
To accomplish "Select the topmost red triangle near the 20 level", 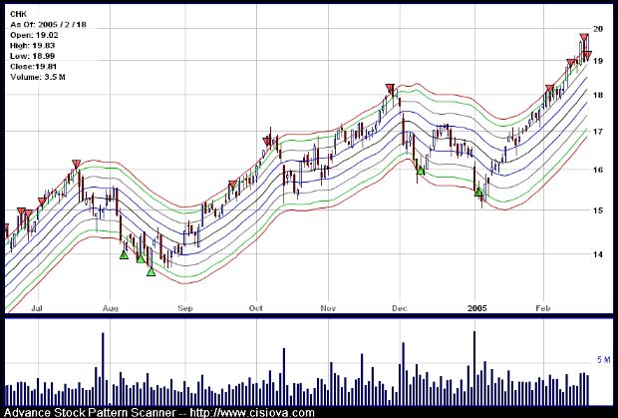I will (x=584, y=38).
